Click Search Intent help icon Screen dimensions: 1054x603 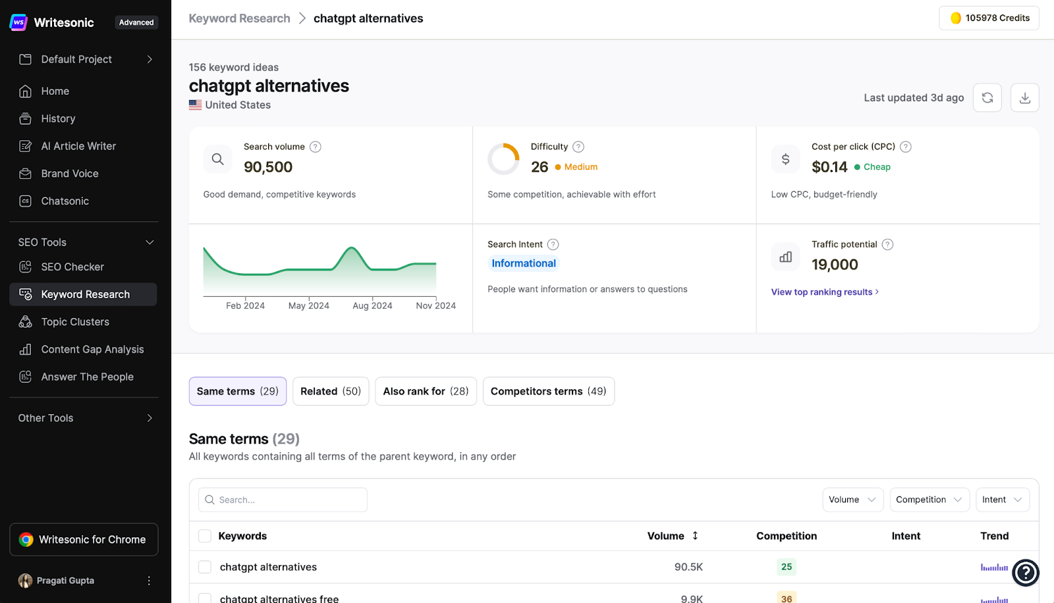tap(553, 244)
